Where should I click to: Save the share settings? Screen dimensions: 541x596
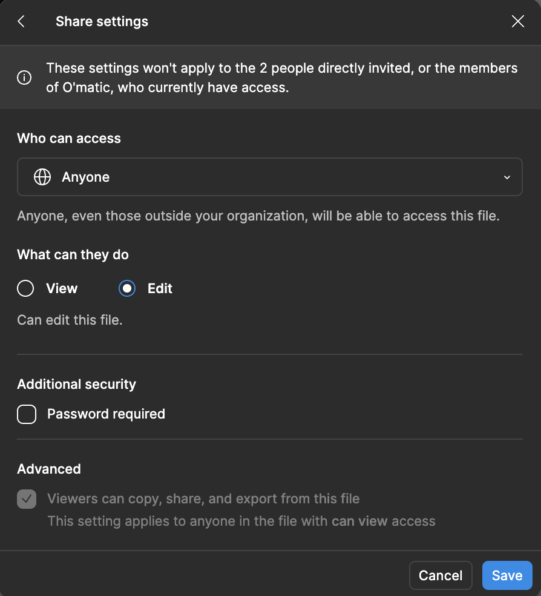click(507, 575)
